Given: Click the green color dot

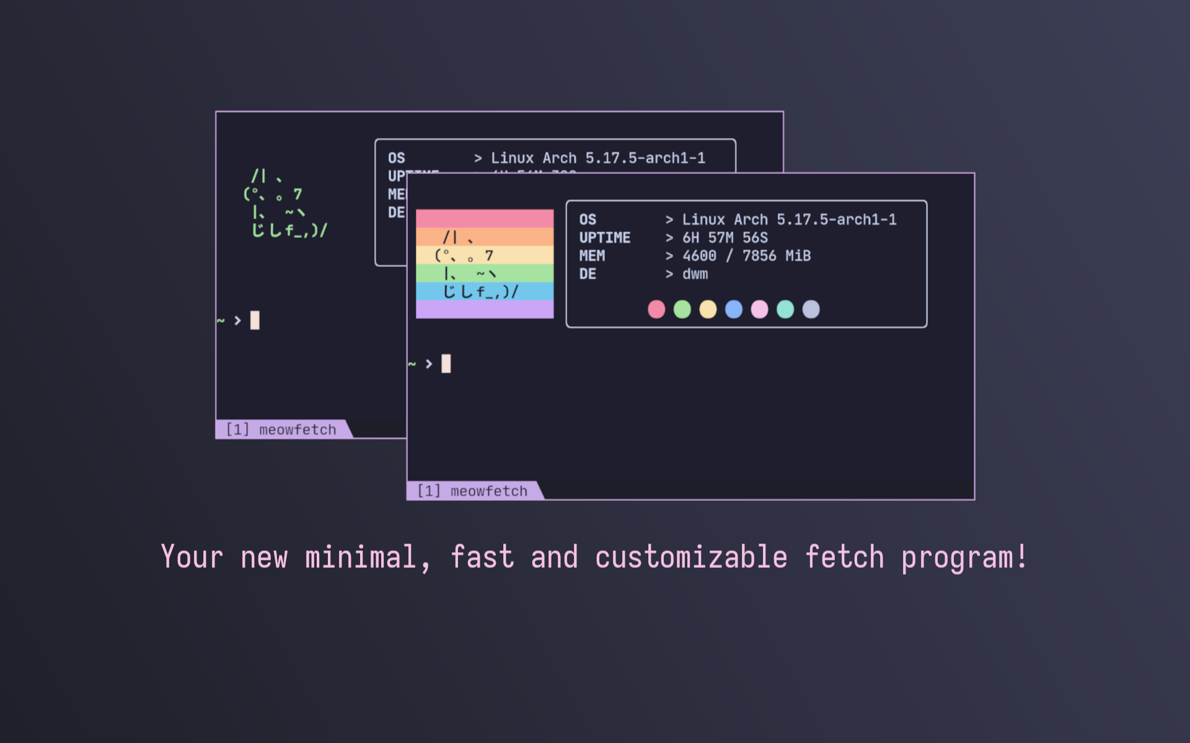Looking at the screenshot, I should pos(682,309).
